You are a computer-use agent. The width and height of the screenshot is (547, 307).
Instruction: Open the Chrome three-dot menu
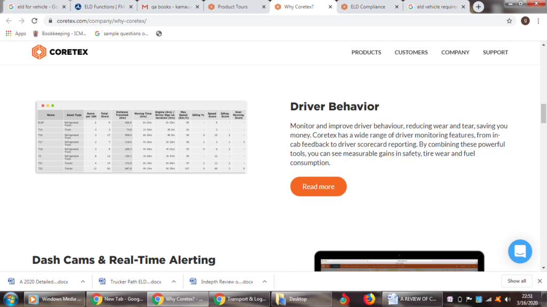[x=538, y=21]
